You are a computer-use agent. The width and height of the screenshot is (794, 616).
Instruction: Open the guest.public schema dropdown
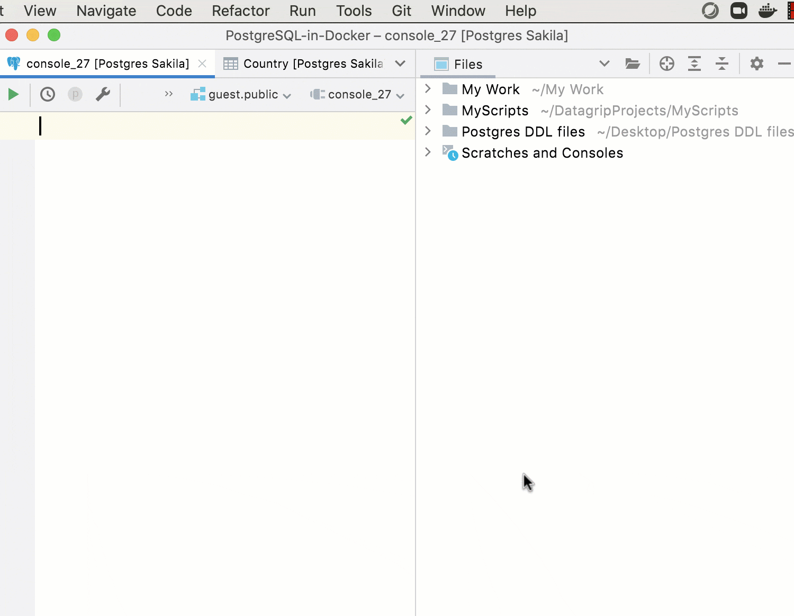241,94
